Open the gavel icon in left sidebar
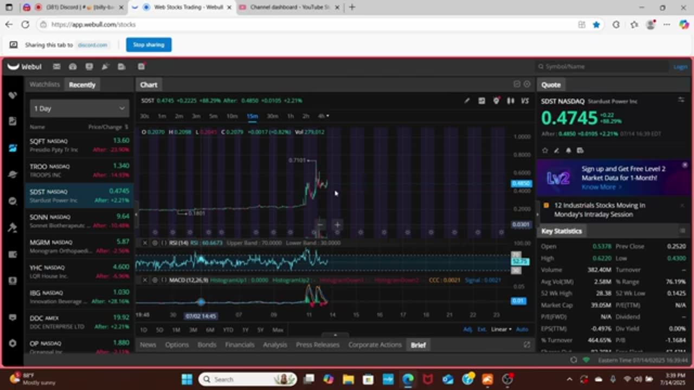 [x=12, y=227]
